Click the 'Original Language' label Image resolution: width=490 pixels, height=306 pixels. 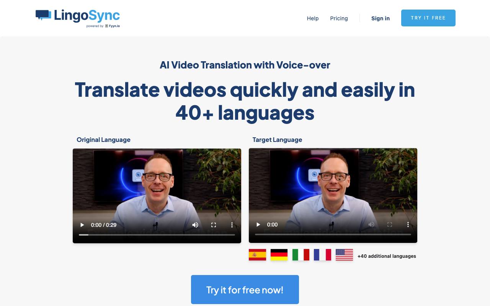(x=103, y=140)
